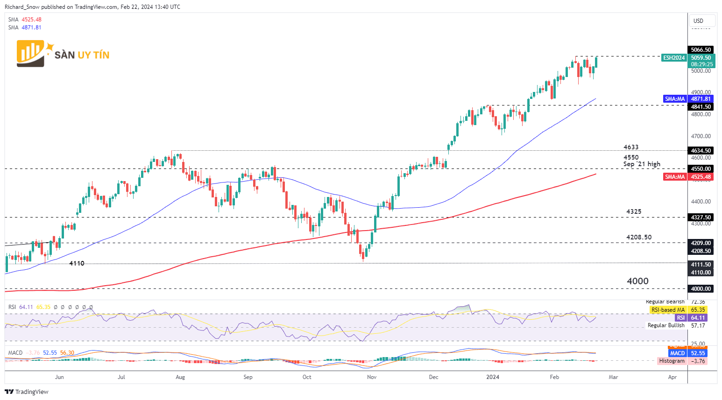Click the TradingView logo at the bottom
The width and height of the screenshot is (722, 400).
[27, 392]
